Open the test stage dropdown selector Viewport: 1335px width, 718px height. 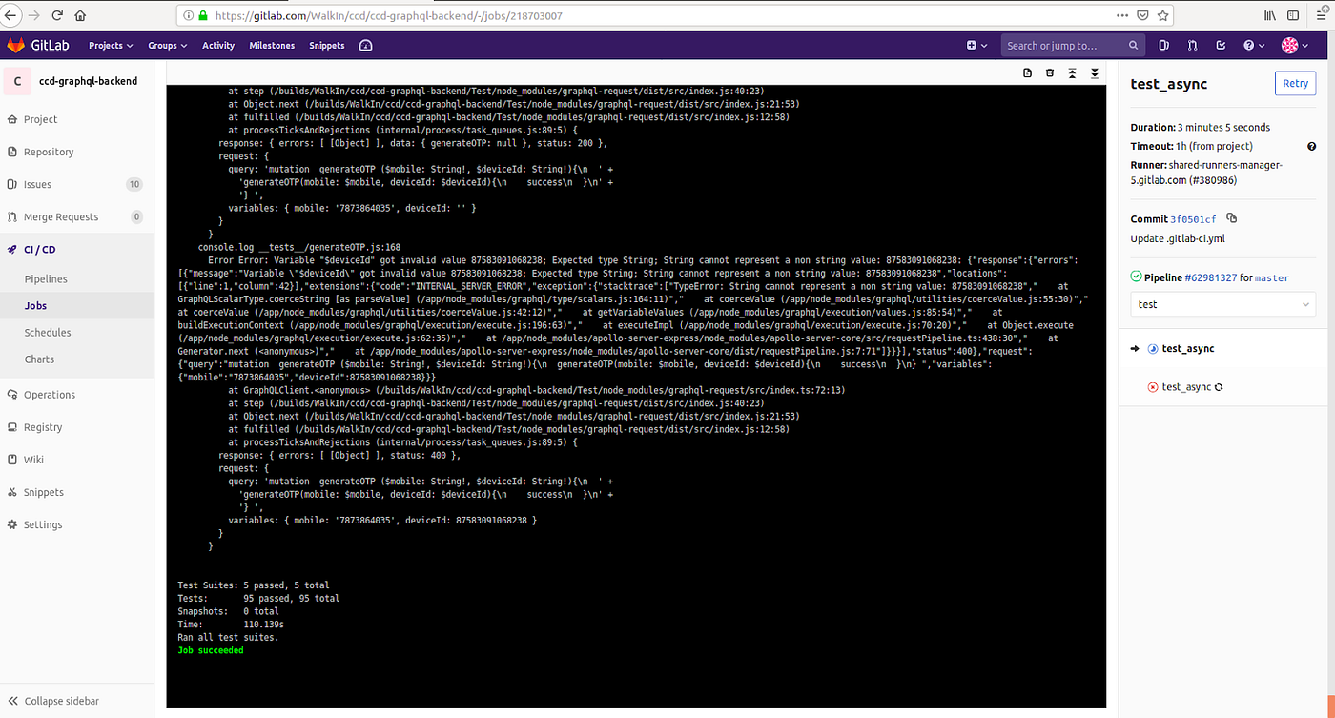(1222, 303)
